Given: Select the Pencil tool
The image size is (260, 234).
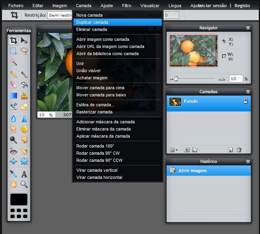Looking at the screenshot, I should [14, 74].
